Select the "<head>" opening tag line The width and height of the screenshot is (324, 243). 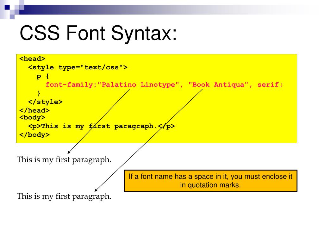click(x=32, y=59)
